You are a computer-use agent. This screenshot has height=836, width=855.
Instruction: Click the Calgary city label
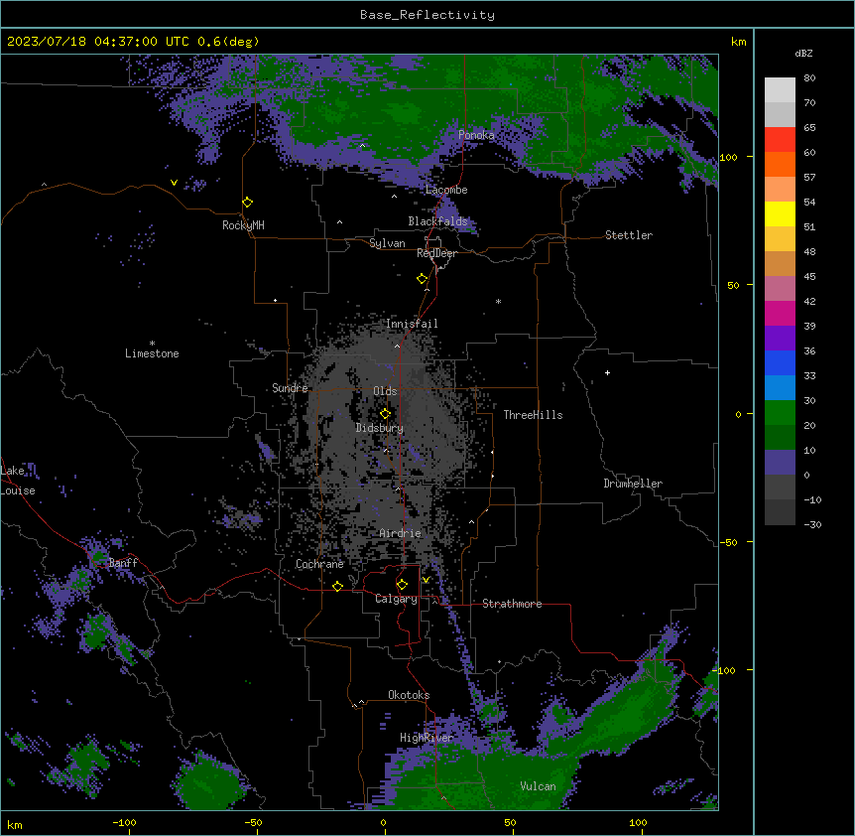pyautogui.click(x=396, y=599)
